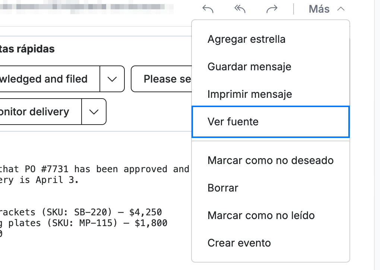The height and width of the screenshot is (270, 380).
Task: Expand the 'monitor delivery' dropdown chevron
Action: pyautogui.click(x=94, y=112)
